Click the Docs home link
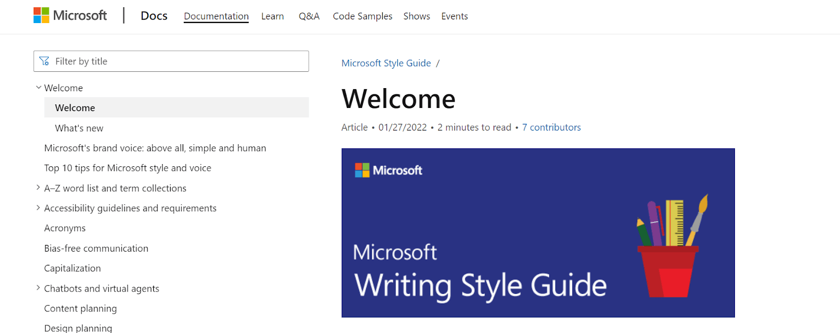The image size is (840, 333). [x=154, y=16]
